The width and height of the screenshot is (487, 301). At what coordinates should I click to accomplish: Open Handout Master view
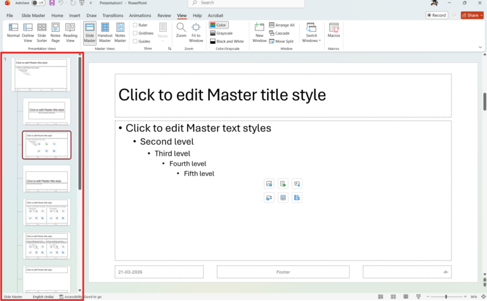point(105,32)
